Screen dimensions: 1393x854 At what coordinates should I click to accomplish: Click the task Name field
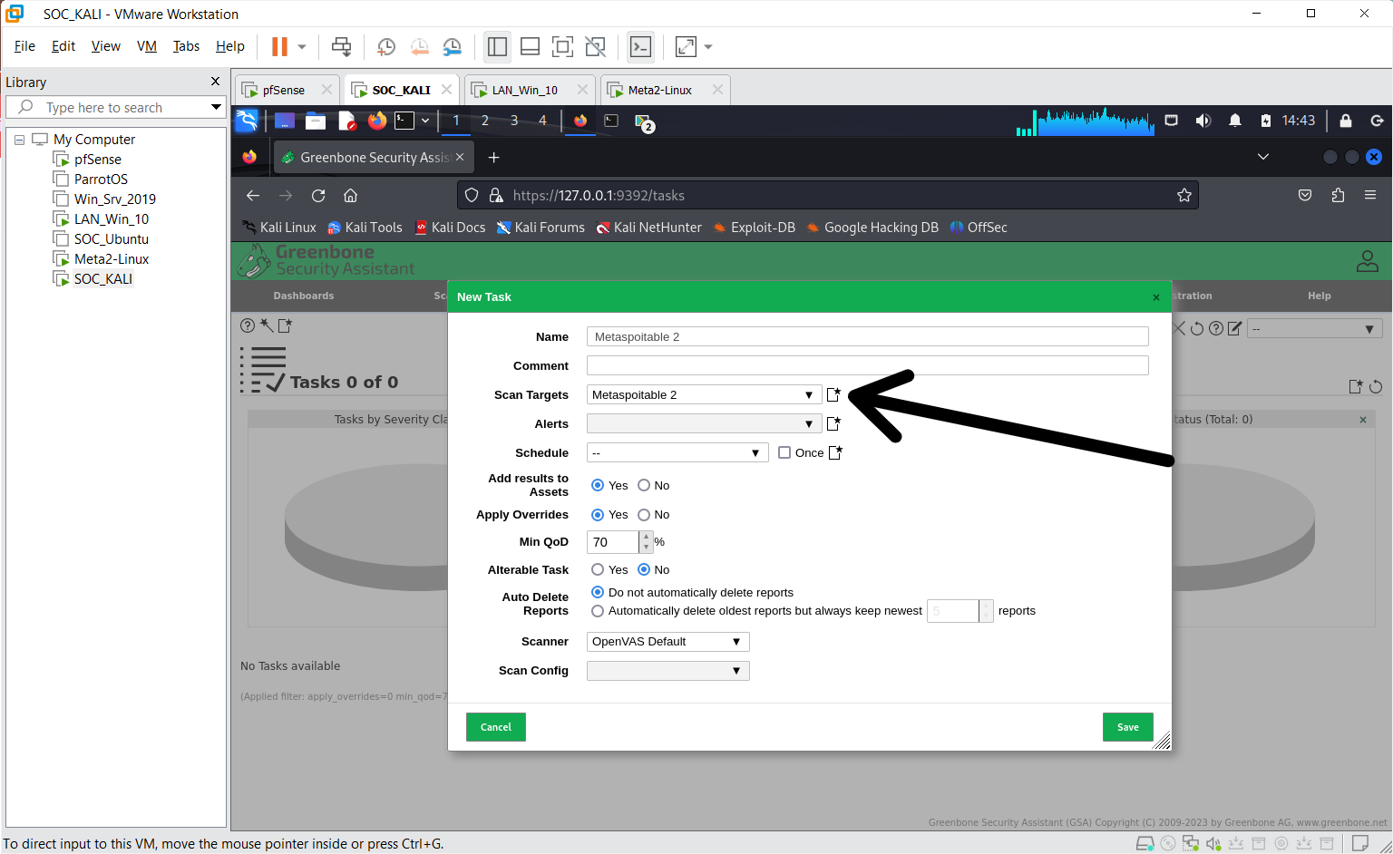pos(868,336)
